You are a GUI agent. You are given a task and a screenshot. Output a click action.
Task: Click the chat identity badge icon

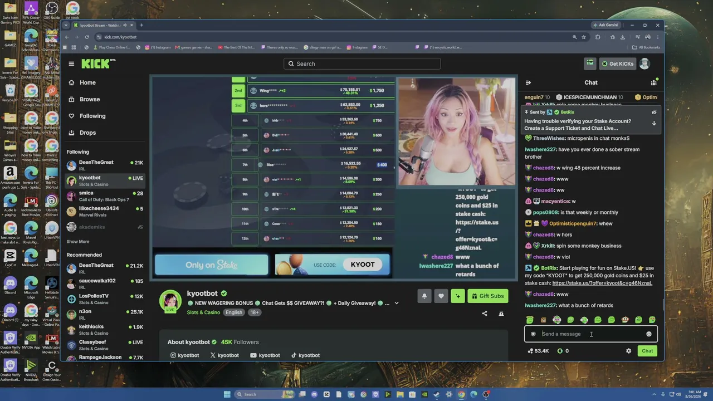(533, 334)
